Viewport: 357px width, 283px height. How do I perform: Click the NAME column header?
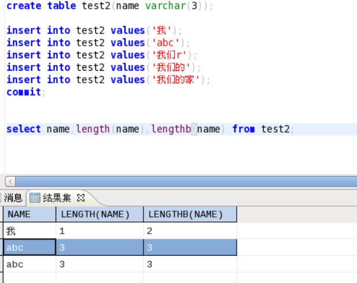pyautogui.click(x=29, y=215)
